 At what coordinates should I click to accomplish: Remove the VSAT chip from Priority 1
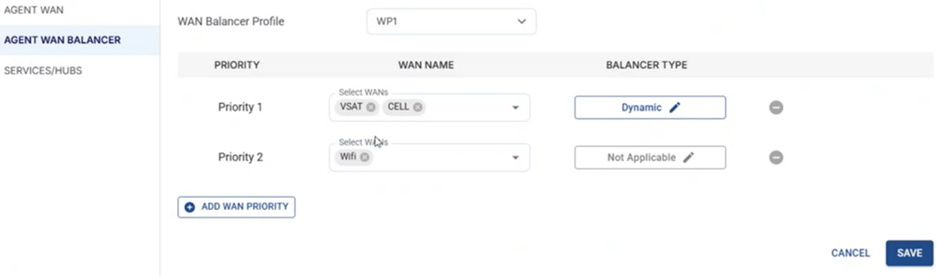pos(371,108)
